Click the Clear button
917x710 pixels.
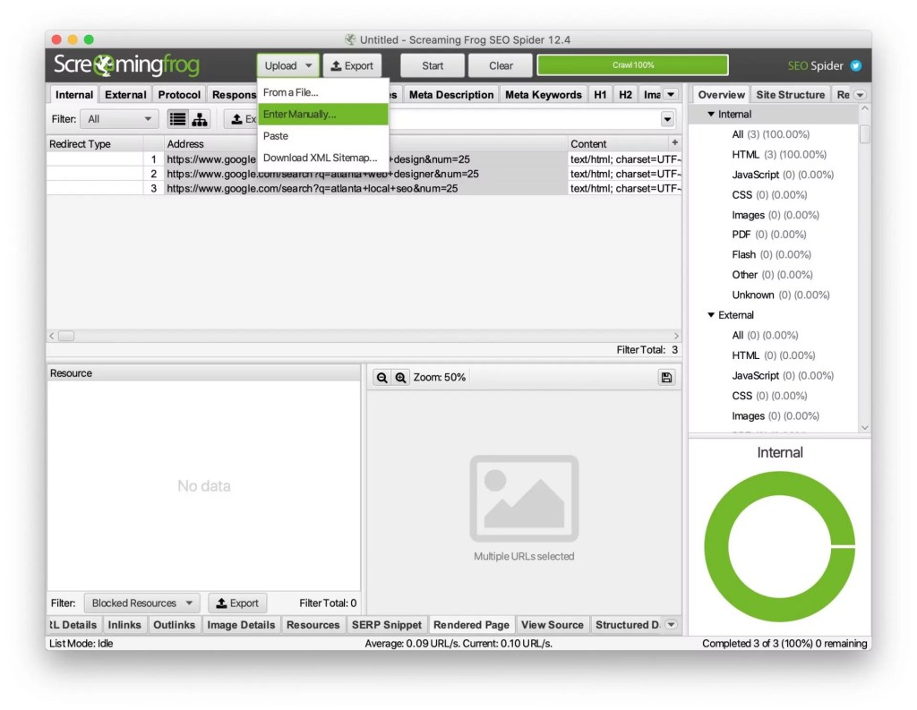coord(501,65)
